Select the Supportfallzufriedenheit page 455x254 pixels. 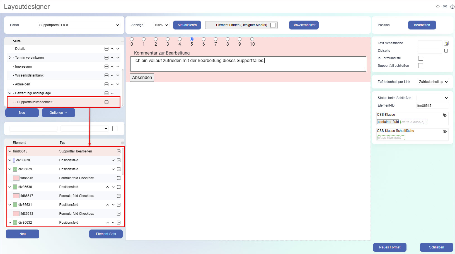click(35, 102)
